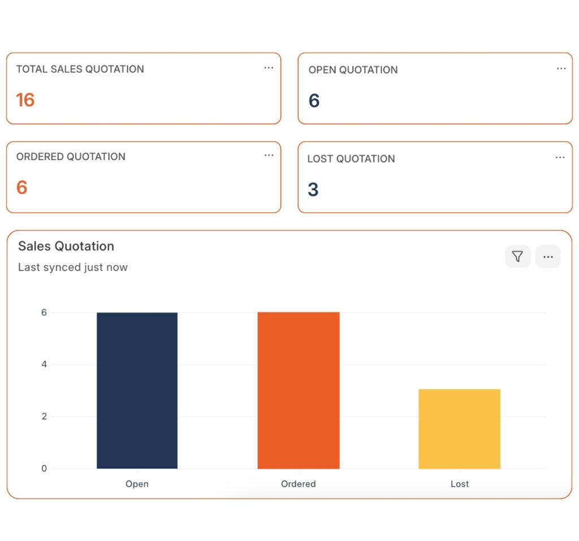Select the Ordered Quotation card
This screenshot has width=579, height=541.
(x=143, y=176)
